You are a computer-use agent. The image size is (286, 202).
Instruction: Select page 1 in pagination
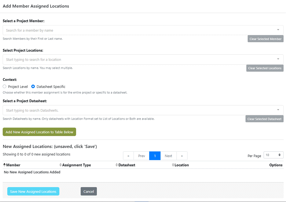(x=155, y=156)
